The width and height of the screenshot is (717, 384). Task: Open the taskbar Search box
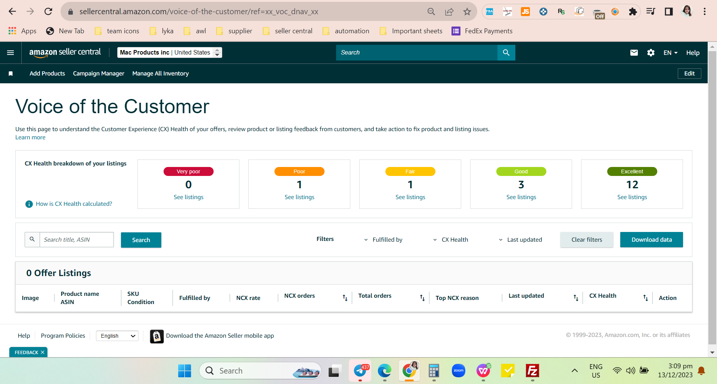pyautogui.click(x=260, y=371)
